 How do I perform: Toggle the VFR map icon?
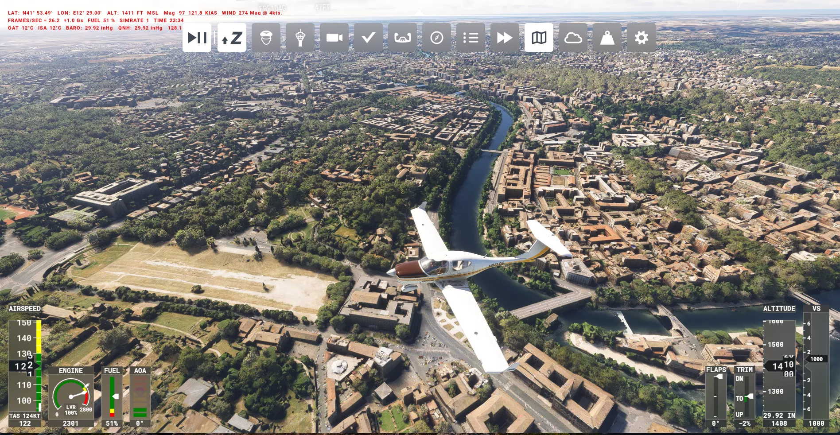click(x=539, y=38)
